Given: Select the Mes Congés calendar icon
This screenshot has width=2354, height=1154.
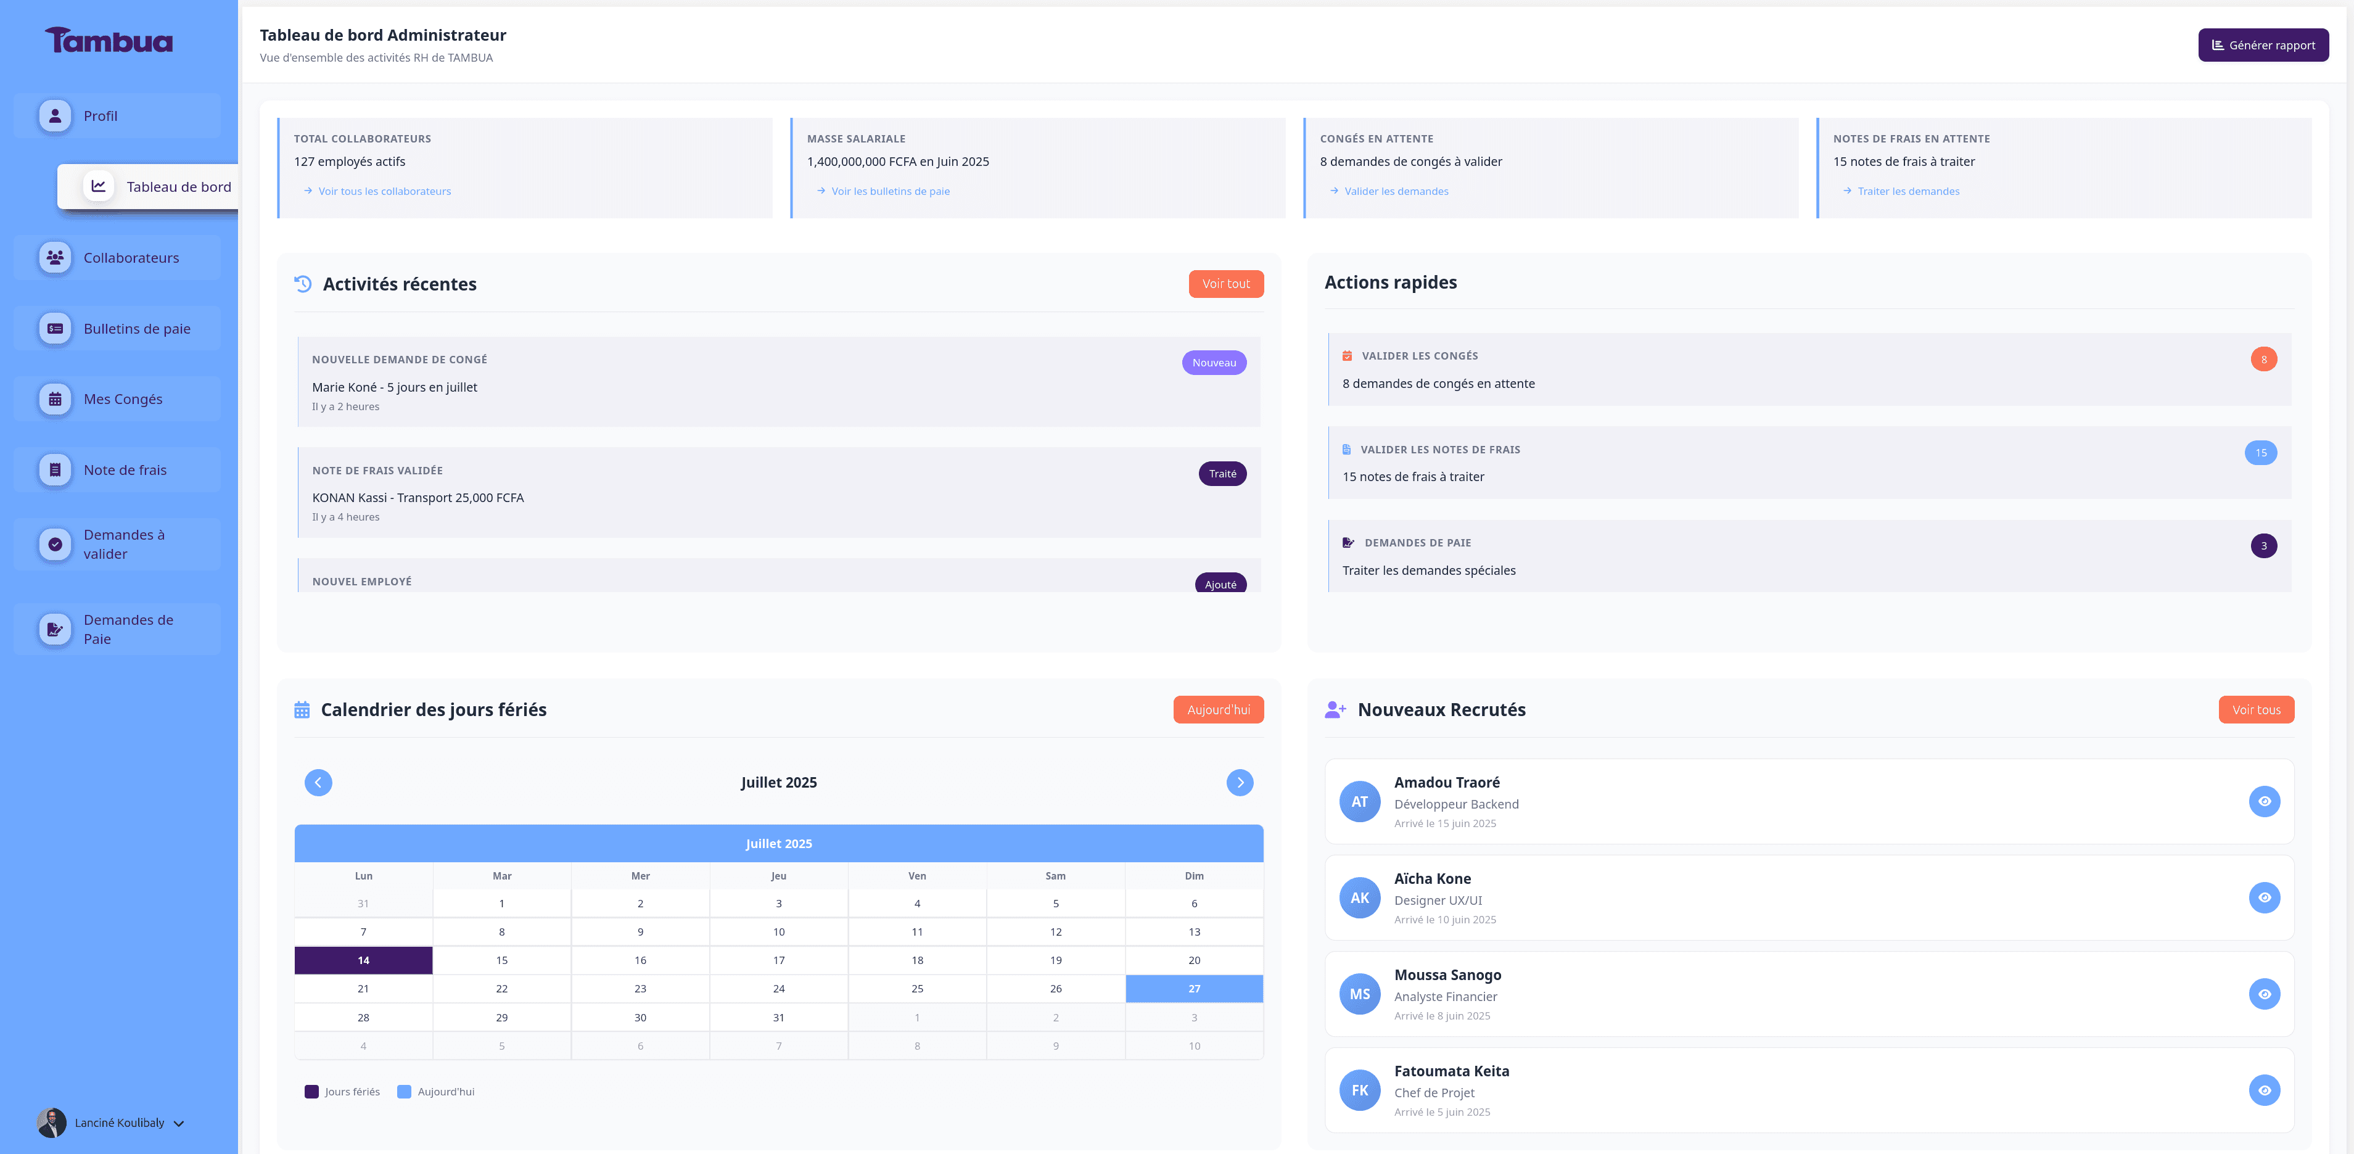Looking at the screenshot, I should (55, 398).
